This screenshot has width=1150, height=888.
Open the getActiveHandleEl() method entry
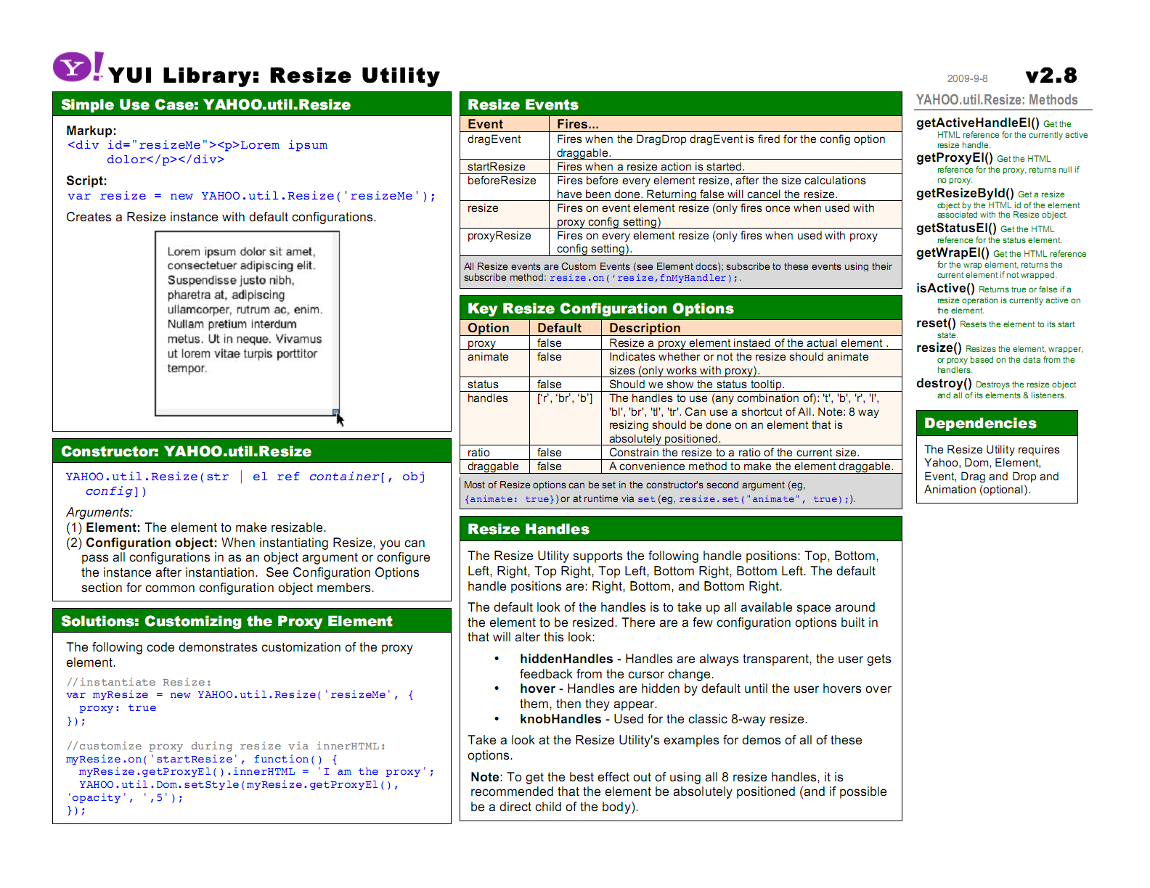pyautogui.click(x=977, y=123)
